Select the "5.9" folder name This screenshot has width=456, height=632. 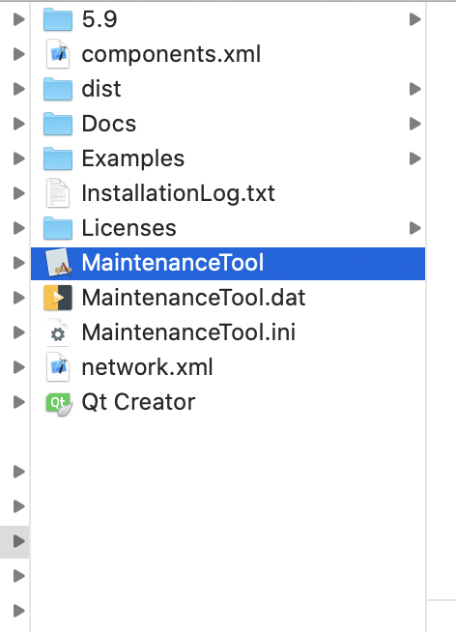click(100, 19)
